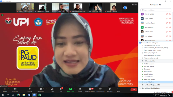Expand room Drs. Edi Hendri Mulyana, M.Pd.

point(141,85)
